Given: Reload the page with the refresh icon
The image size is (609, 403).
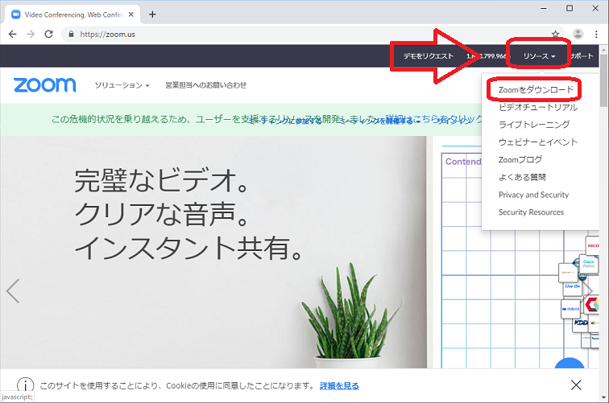Looking at the screenshot, I should click(48, 34).
